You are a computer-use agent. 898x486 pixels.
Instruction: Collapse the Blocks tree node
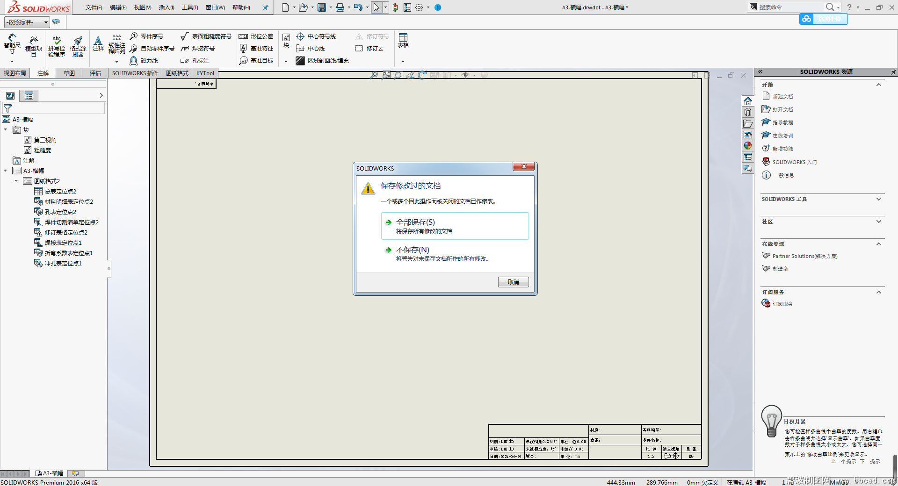point(5,129)
